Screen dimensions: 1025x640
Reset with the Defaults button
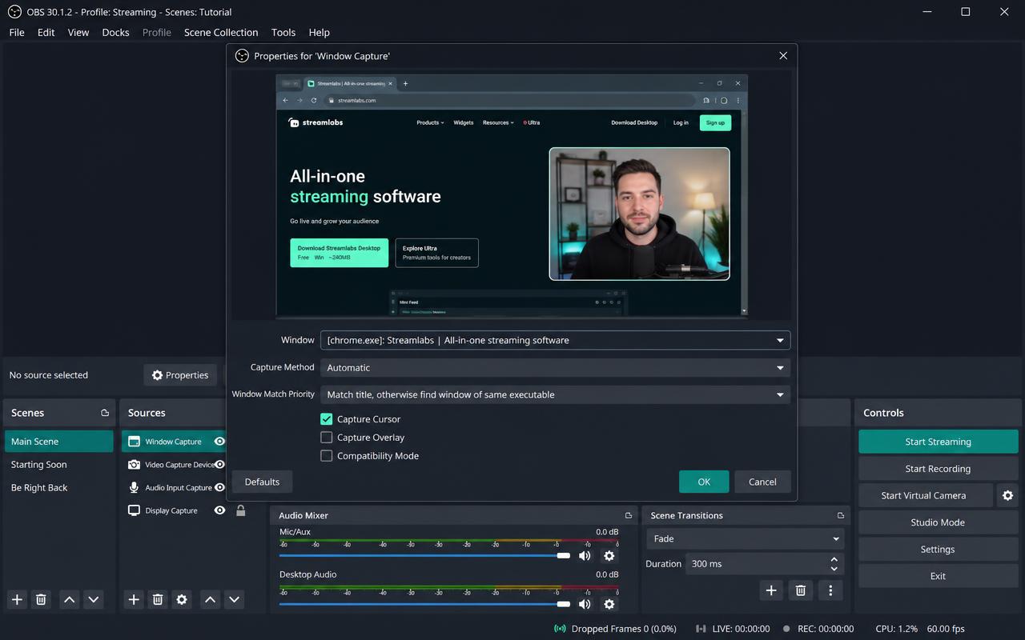coord(262,482)
